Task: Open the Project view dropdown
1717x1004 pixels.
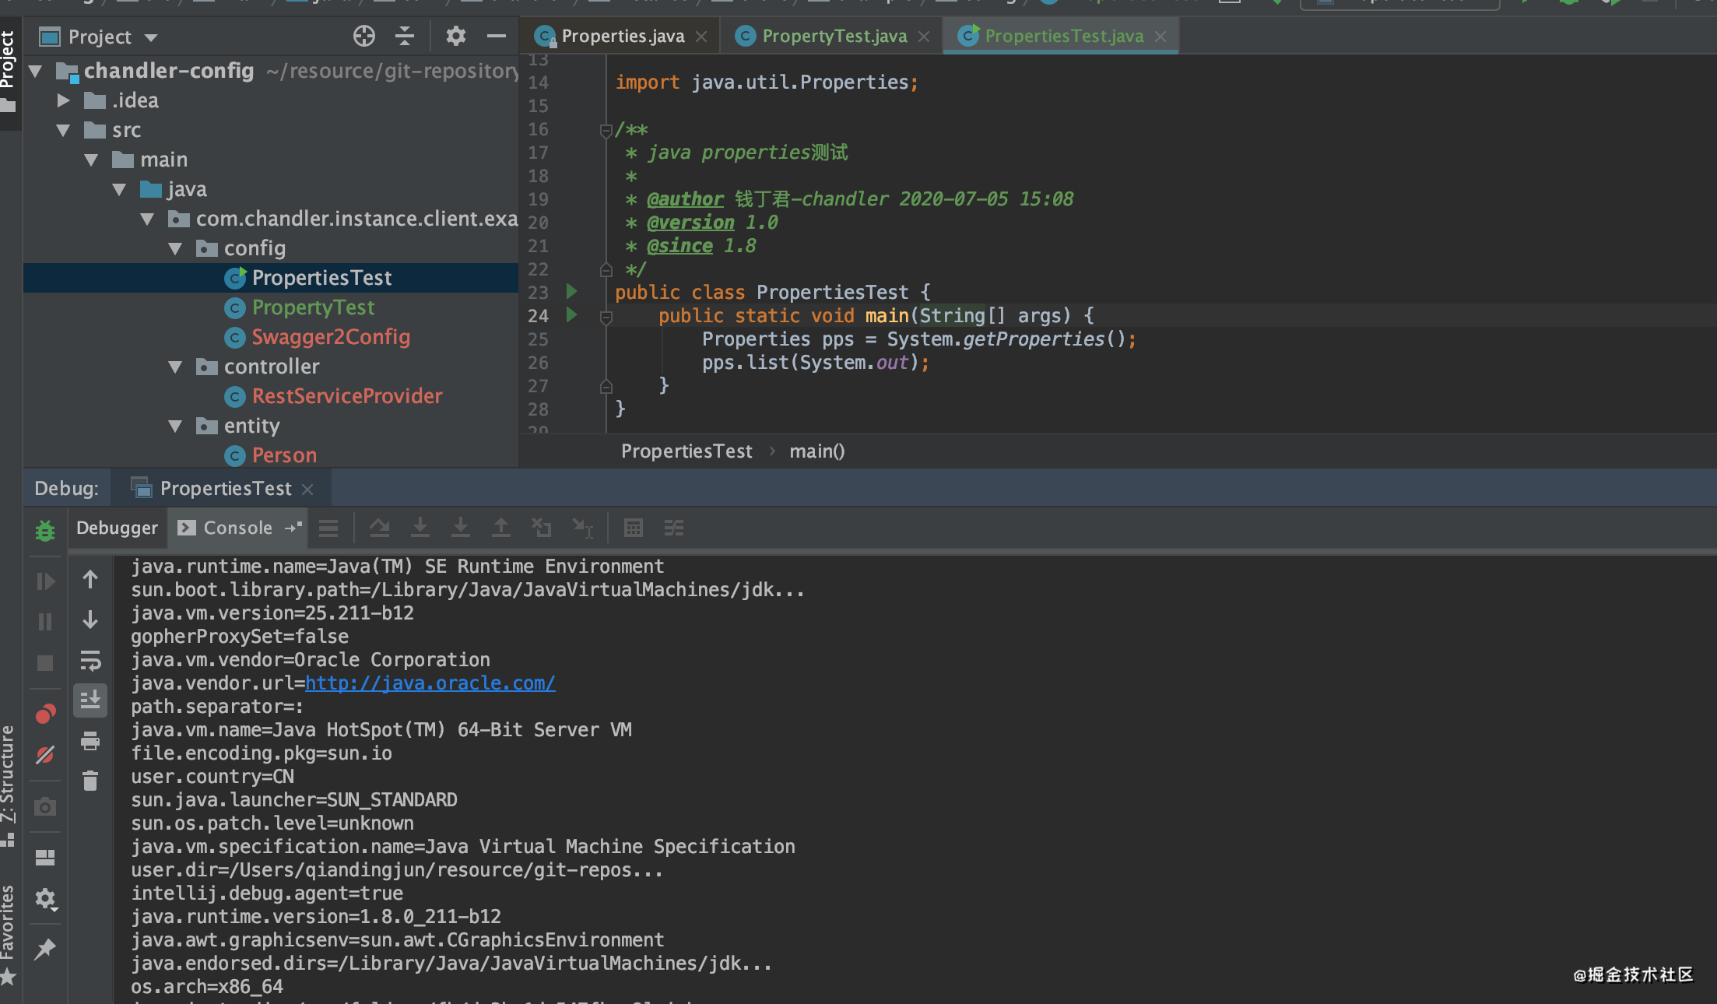Action: (151, 37)
